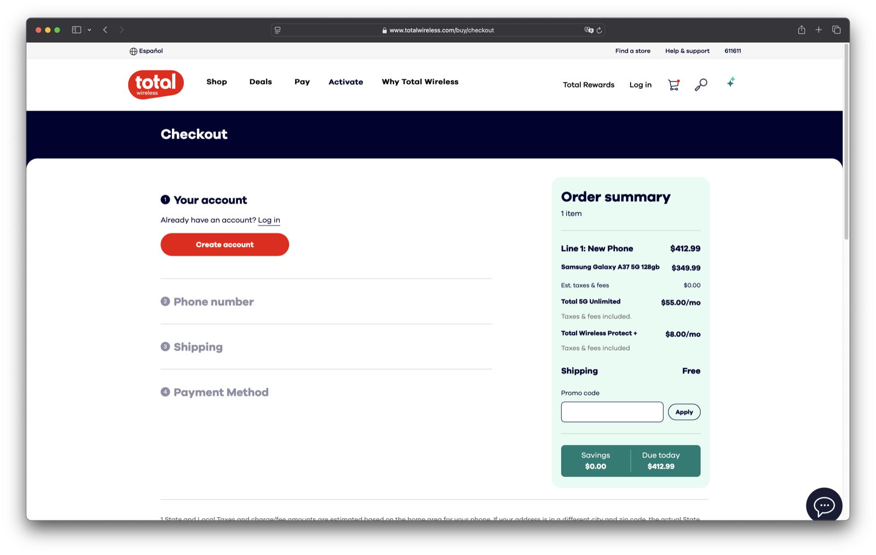Click the Free shipping value
The width and height of the screenshot is (876, 555).
click(691, 371)
